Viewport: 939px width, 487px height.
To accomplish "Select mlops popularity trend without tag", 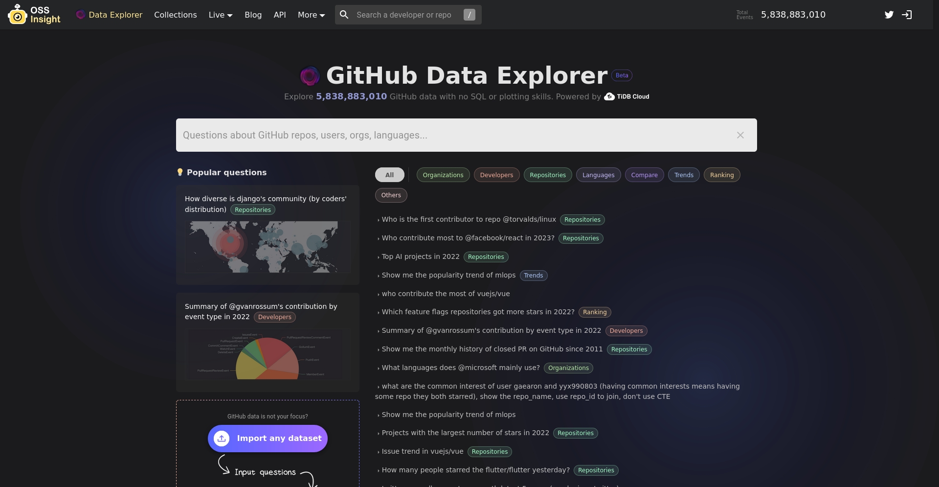I will [448, 415].
